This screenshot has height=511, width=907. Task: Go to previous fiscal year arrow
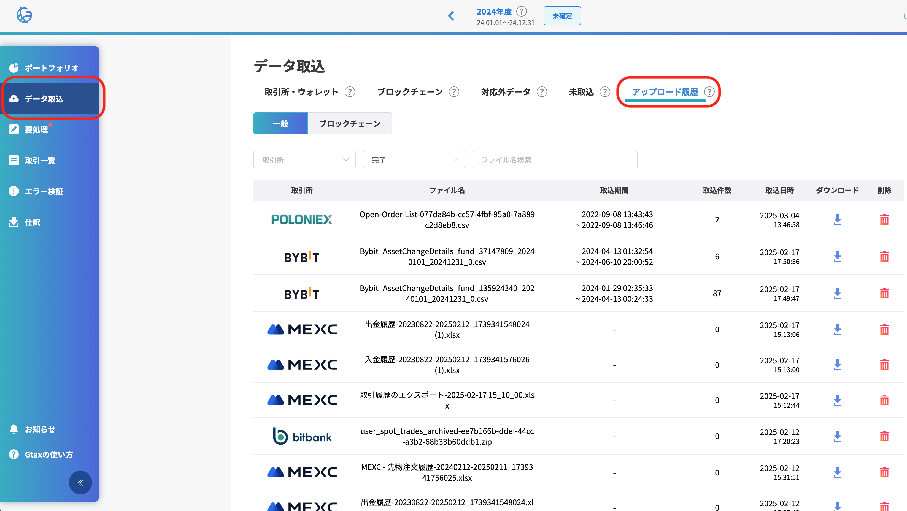coord(451,16)
